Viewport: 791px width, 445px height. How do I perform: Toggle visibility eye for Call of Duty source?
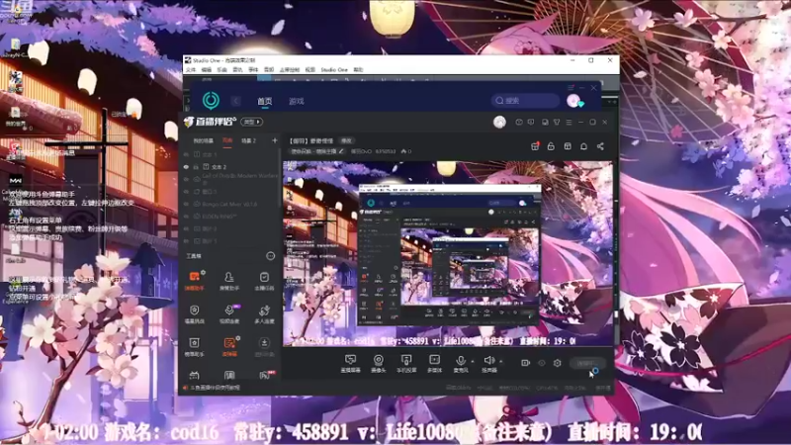(186, 179)
